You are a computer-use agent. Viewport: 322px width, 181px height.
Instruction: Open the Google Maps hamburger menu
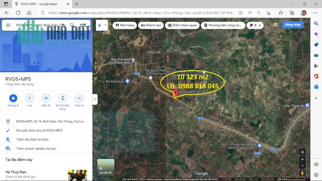(8, 25)
